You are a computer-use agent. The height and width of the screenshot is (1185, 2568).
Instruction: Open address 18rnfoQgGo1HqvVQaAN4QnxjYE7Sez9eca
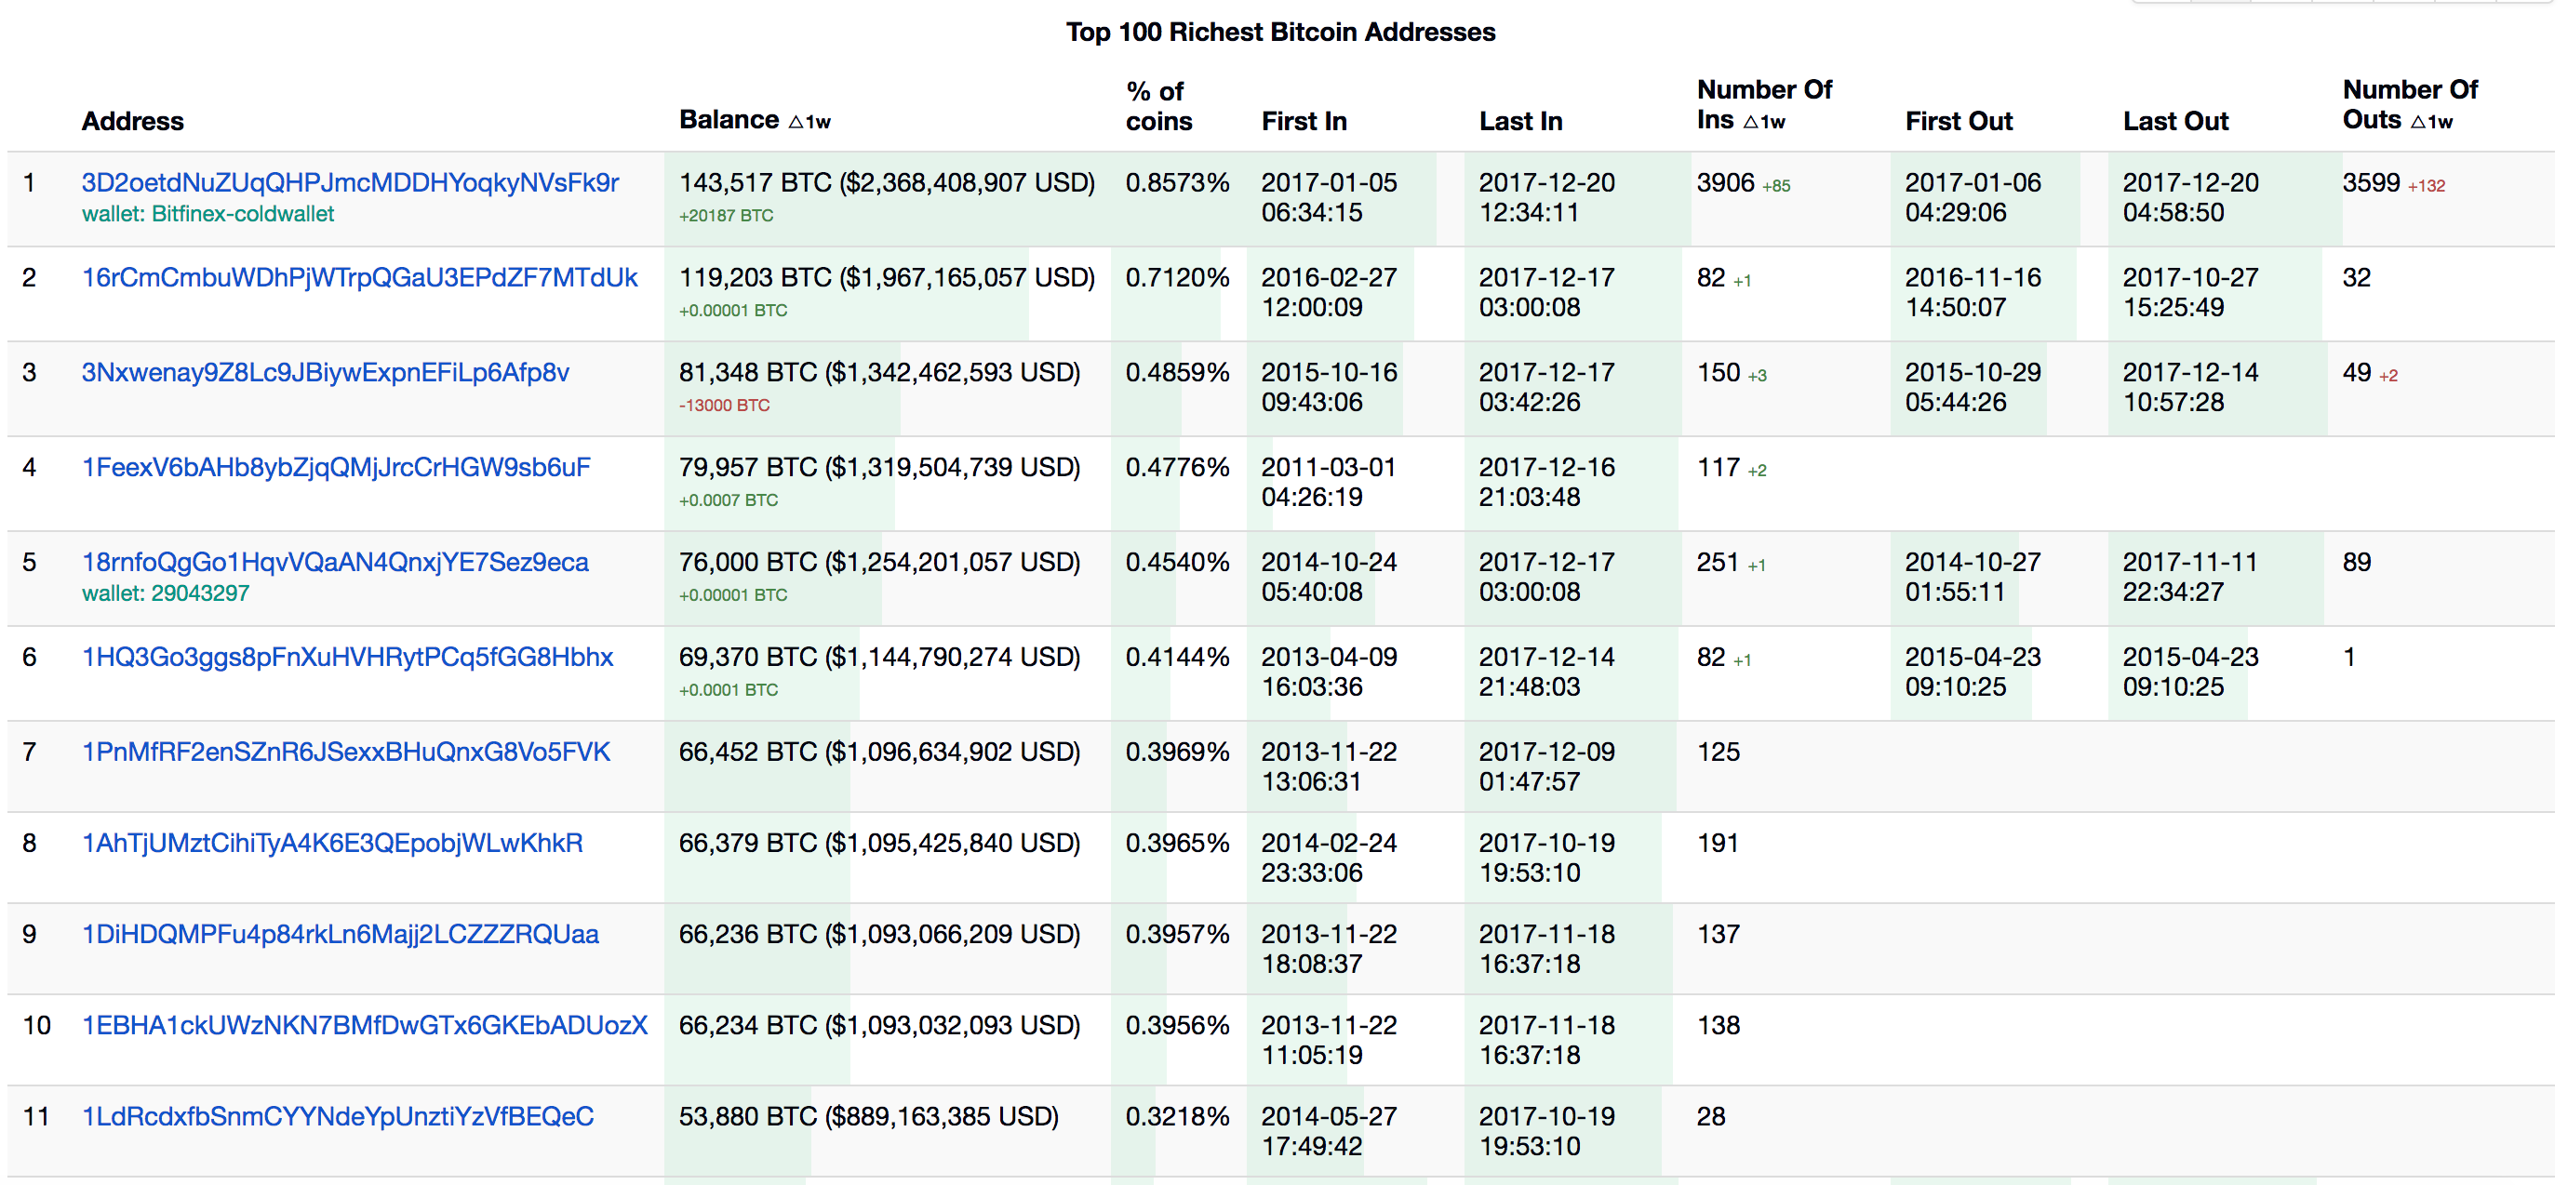point(335,561)
